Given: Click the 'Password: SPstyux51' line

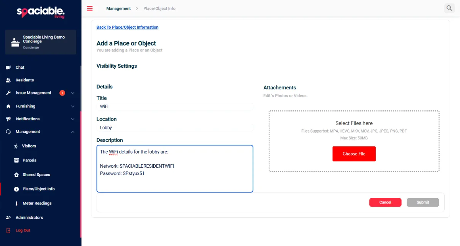Looking at the screenshot, I should pos(122,173).
